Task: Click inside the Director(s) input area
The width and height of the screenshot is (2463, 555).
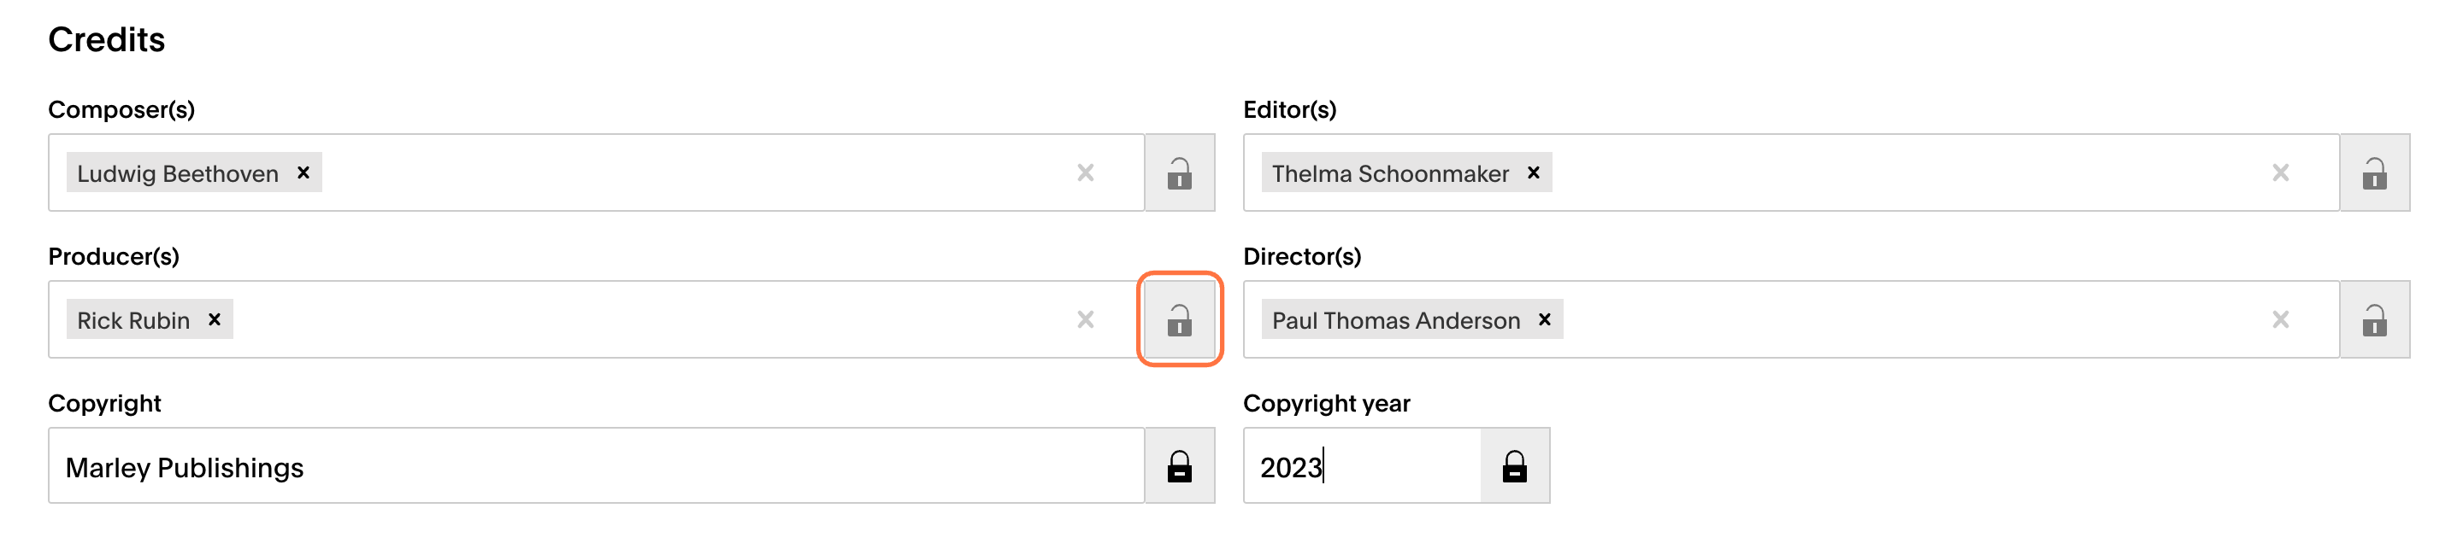Action: [1912, 320]
